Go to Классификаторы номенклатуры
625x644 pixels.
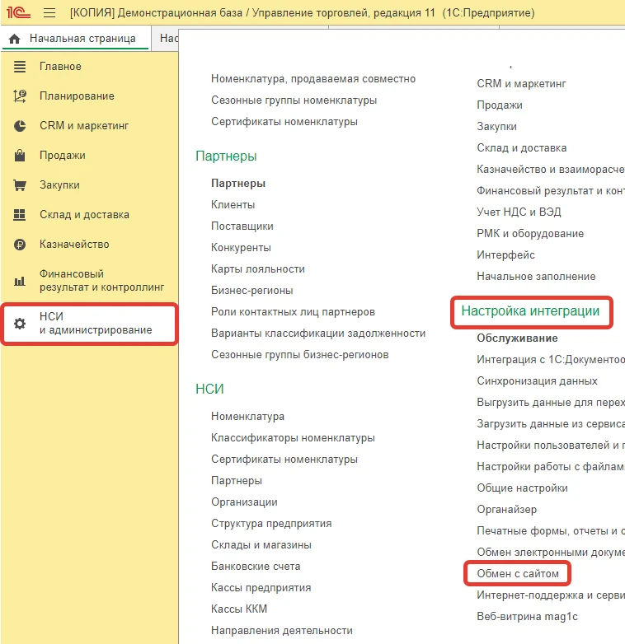(x=293, y=438)
